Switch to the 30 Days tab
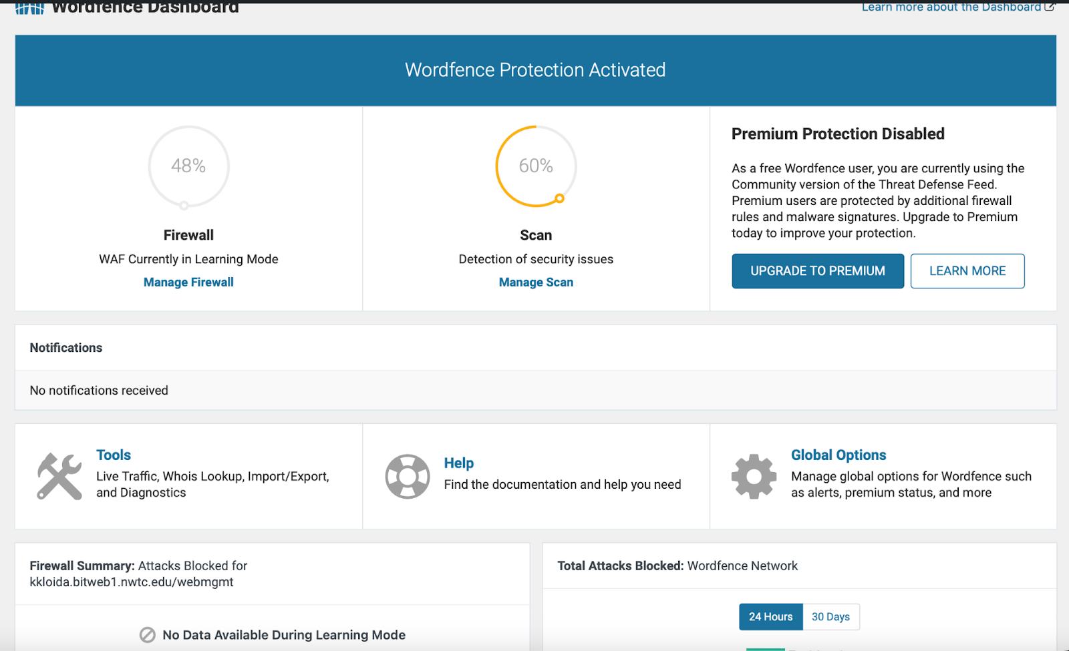1069x651 pixels. coord(831,617)
